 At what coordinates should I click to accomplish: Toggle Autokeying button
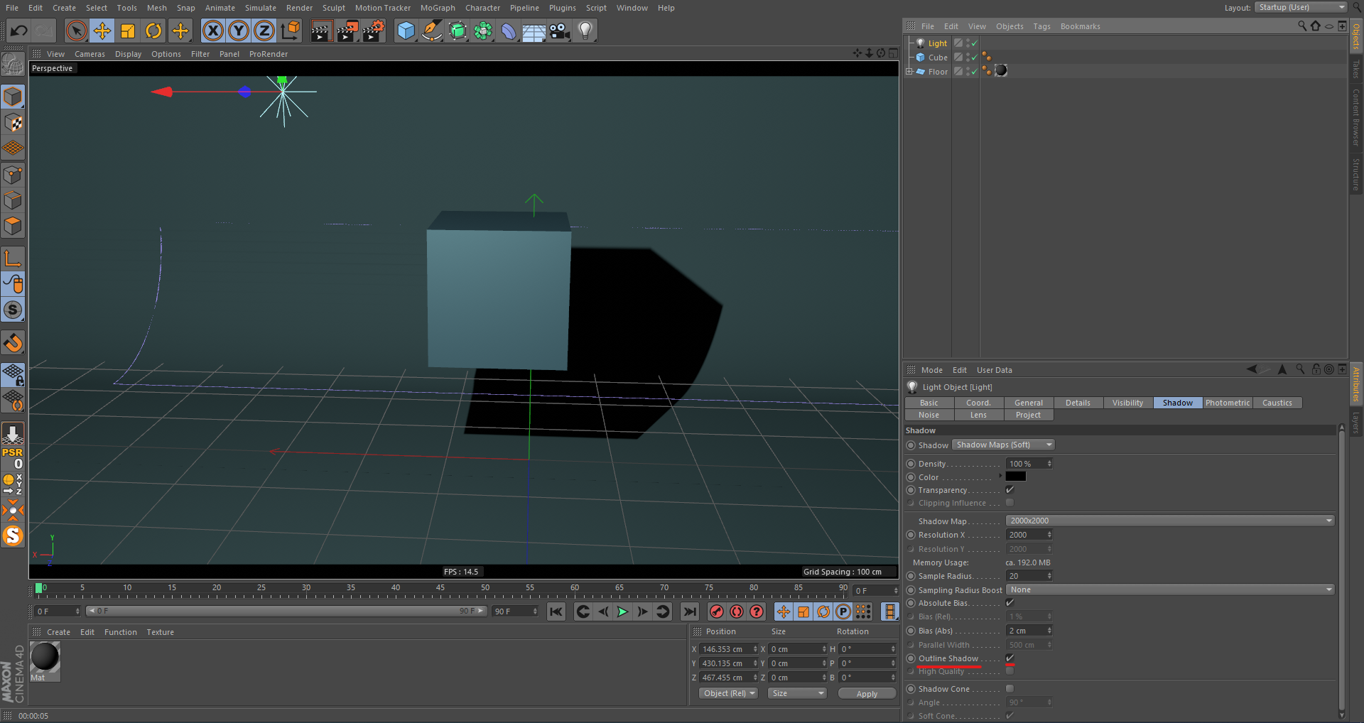click(x=737, y=611)
